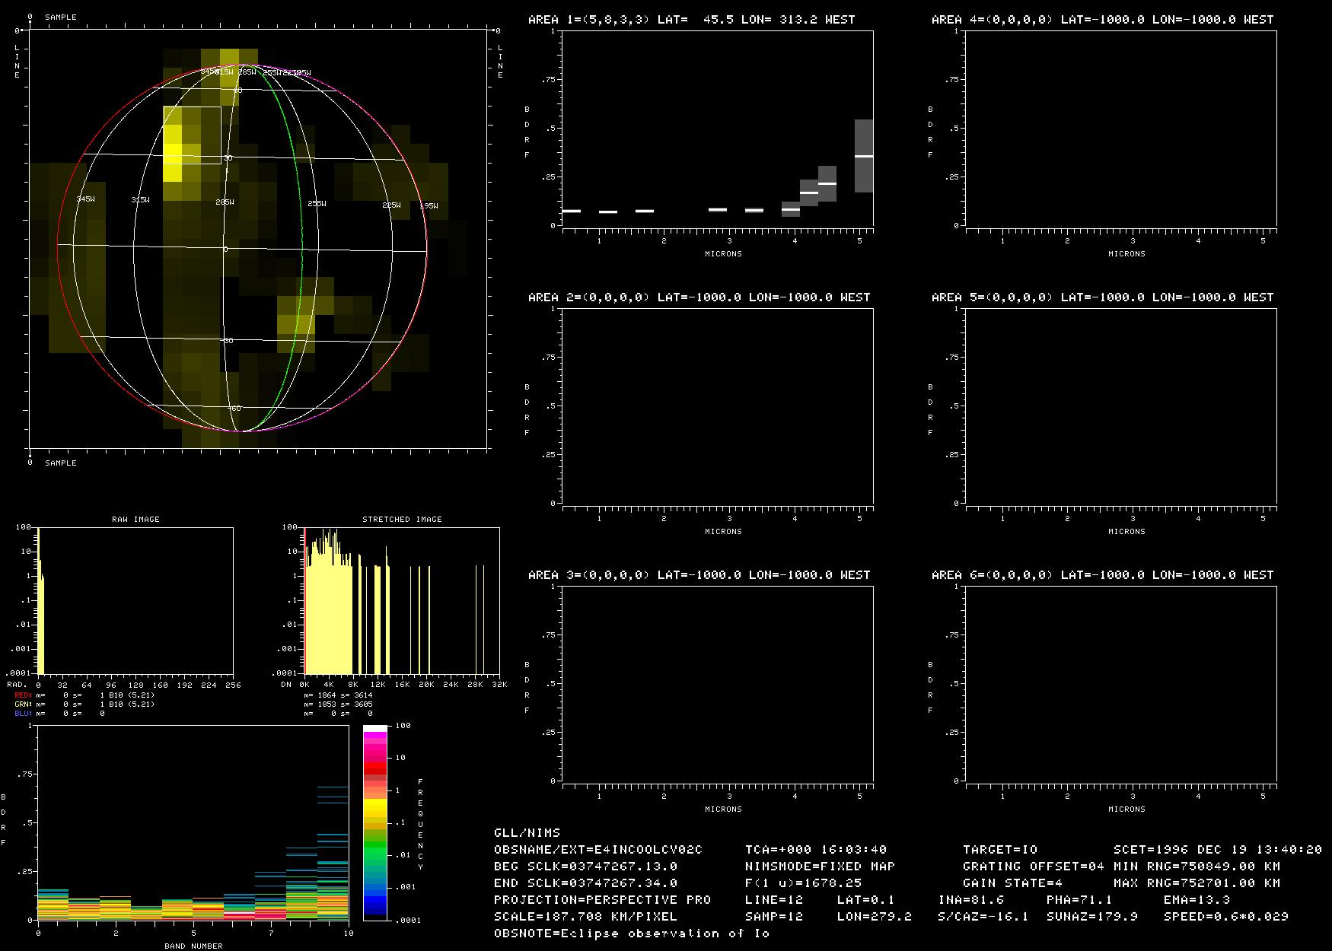Click the AREA 1 spectrum title text
Viewport: 1332px width, 951px height.
[x=691, y=20]
